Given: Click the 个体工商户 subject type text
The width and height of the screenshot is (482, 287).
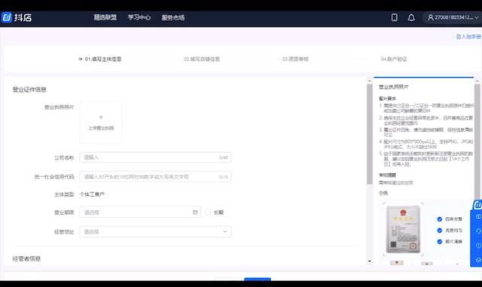Looking at the screenshot, I should [x=92, y=194].
